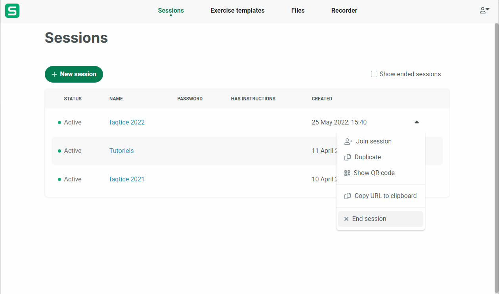Click the vertical page scrollbar
Viewport: 499px width, 294px height.
click(x=496, y=158)
